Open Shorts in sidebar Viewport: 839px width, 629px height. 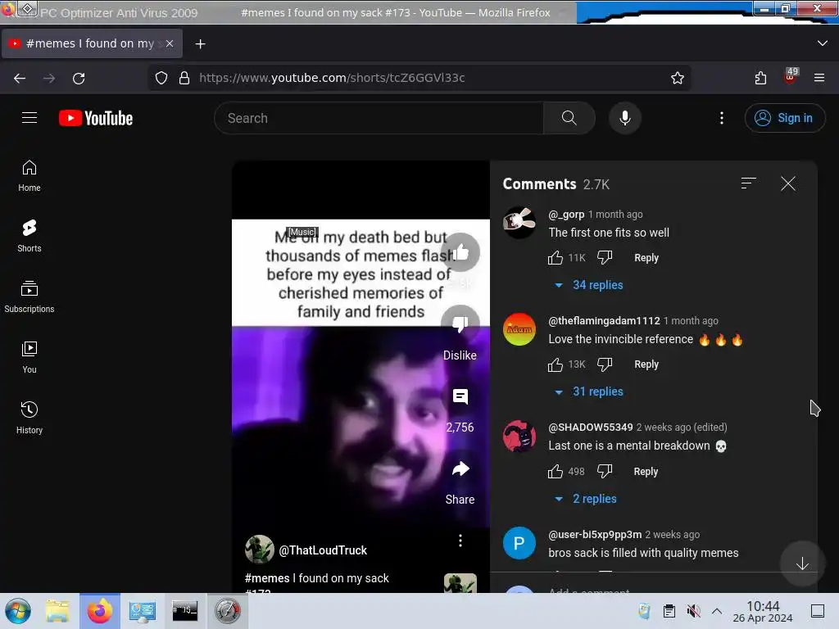(x=29, y=236)
